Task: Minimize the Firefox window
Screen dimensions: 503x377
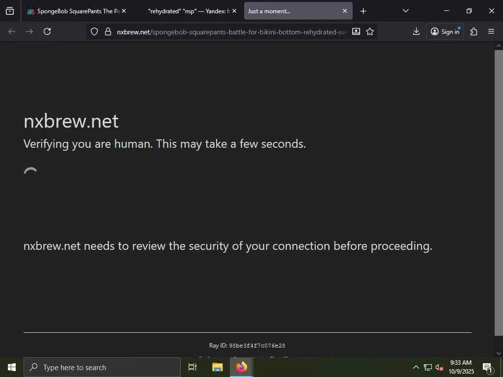Action: point(447,11)
